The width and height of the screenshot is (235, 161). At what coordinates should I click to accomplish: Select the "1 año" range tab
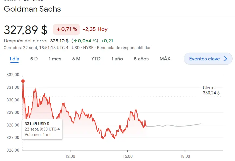click(117, 59)
